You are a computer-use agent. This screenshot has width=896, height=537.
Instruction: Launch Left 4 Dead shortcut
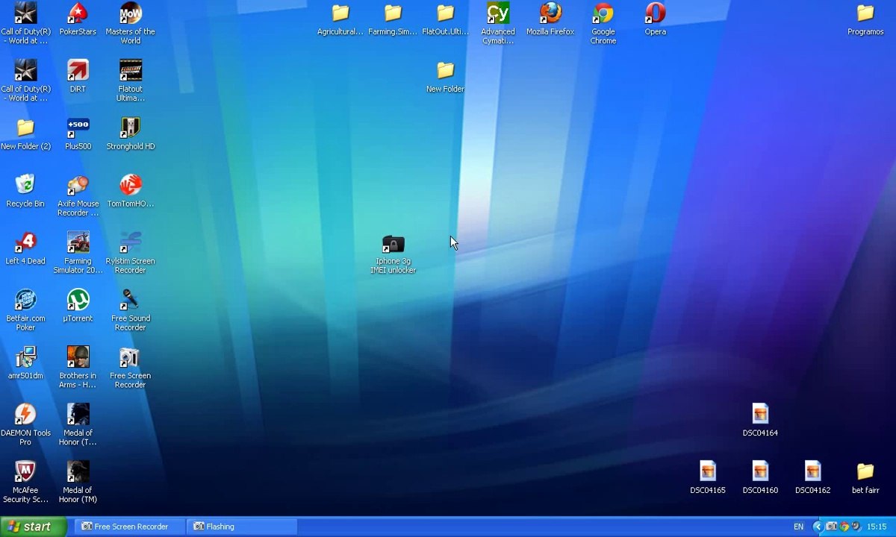coord(25,243)
